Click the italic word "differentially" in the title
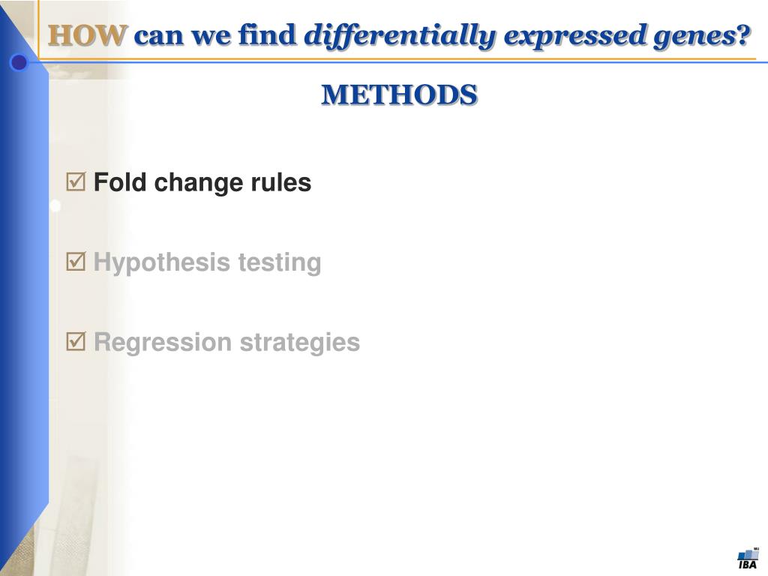The width and height of the screenshot is (768, 576). (x=400, y=37)
